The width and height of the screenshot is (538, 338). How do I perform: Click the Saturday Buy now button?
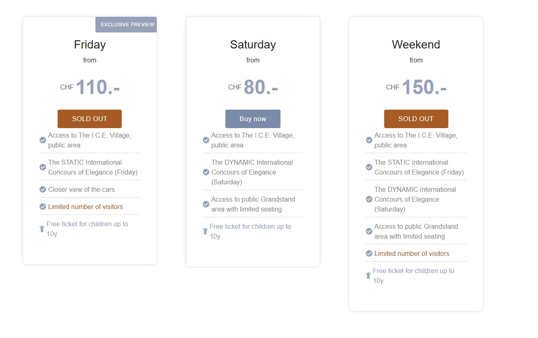click(x=253, y=119)
